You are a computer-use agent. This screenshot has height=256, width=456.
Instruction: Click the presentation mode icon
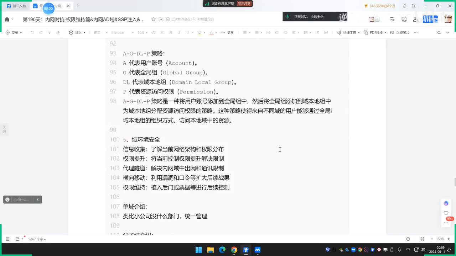(404, 19)
